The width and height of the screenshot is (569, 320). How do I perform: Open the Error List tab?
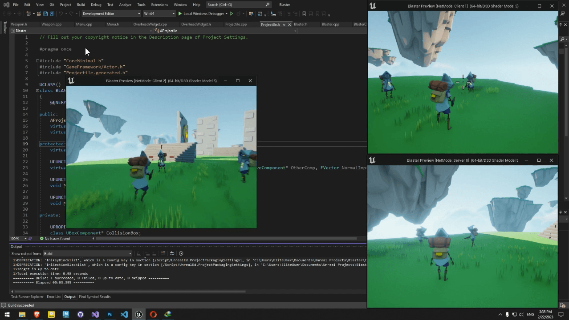click(x=53, y=296)
